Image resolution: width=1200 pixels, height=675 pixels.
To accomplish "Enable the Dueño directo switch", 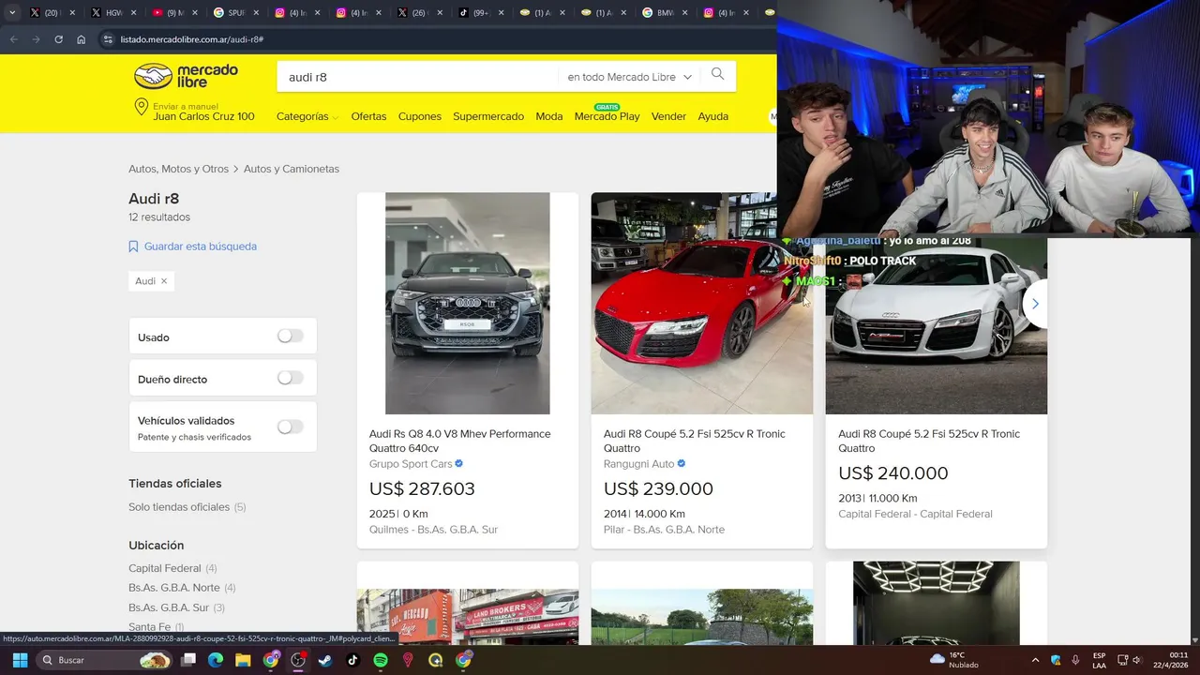I will (291, 378).
